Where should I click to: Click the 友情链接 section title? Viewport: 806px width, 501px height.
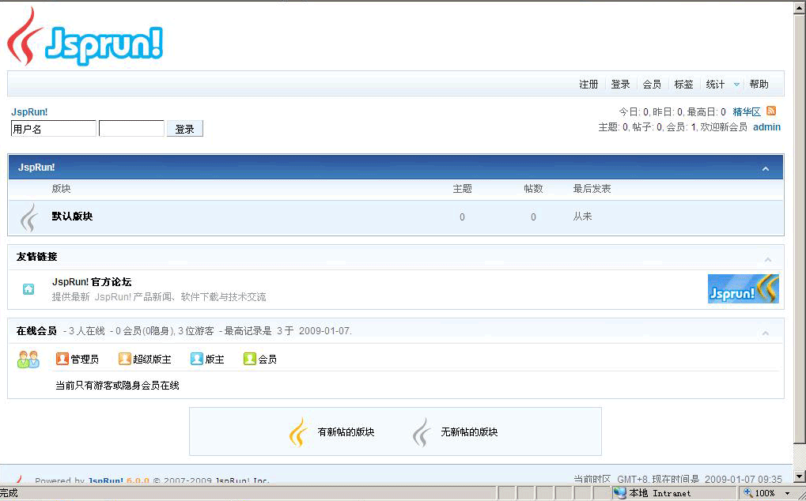[x=36, y=257]
